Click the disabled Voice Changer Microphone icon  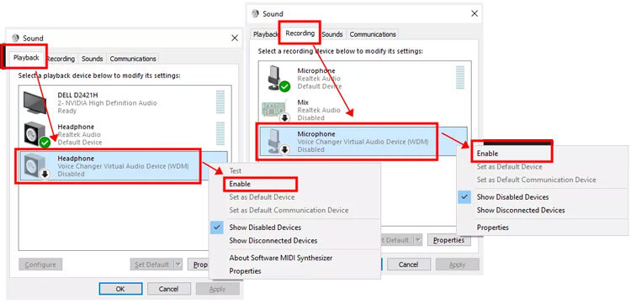pyautogui.click(x=278, y=141)
